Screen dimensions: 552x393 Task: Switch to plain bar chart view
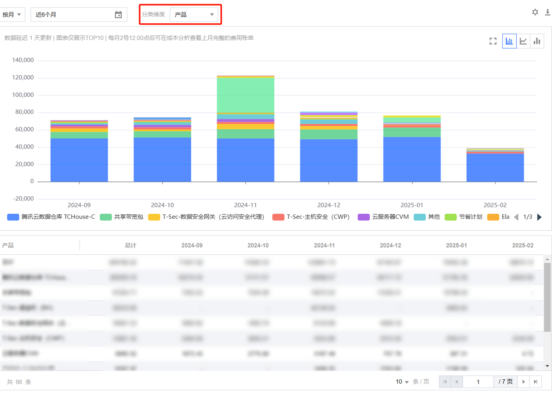pos(537,41)
